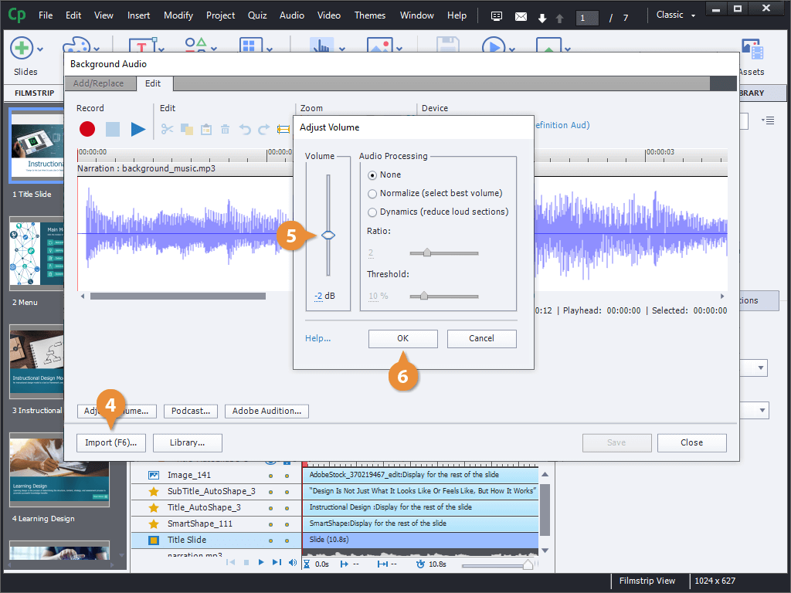Toggle the visibility dot for Image_141 layer

(270, 476)
